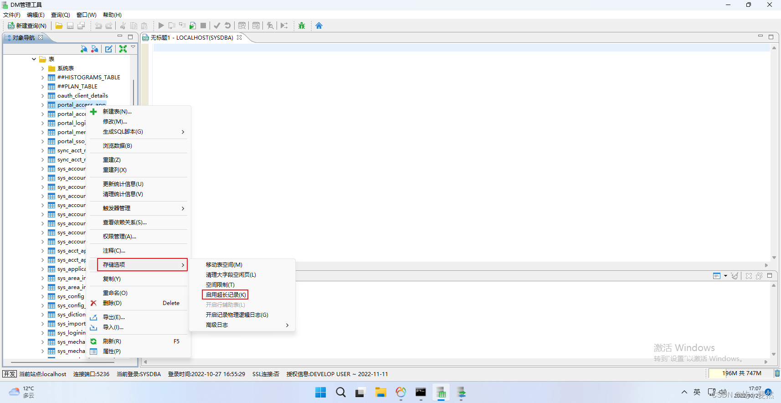Click the weather widget 12°C 多云
The width and height of the screenshot is (781, 403).
tap(22, 392)
